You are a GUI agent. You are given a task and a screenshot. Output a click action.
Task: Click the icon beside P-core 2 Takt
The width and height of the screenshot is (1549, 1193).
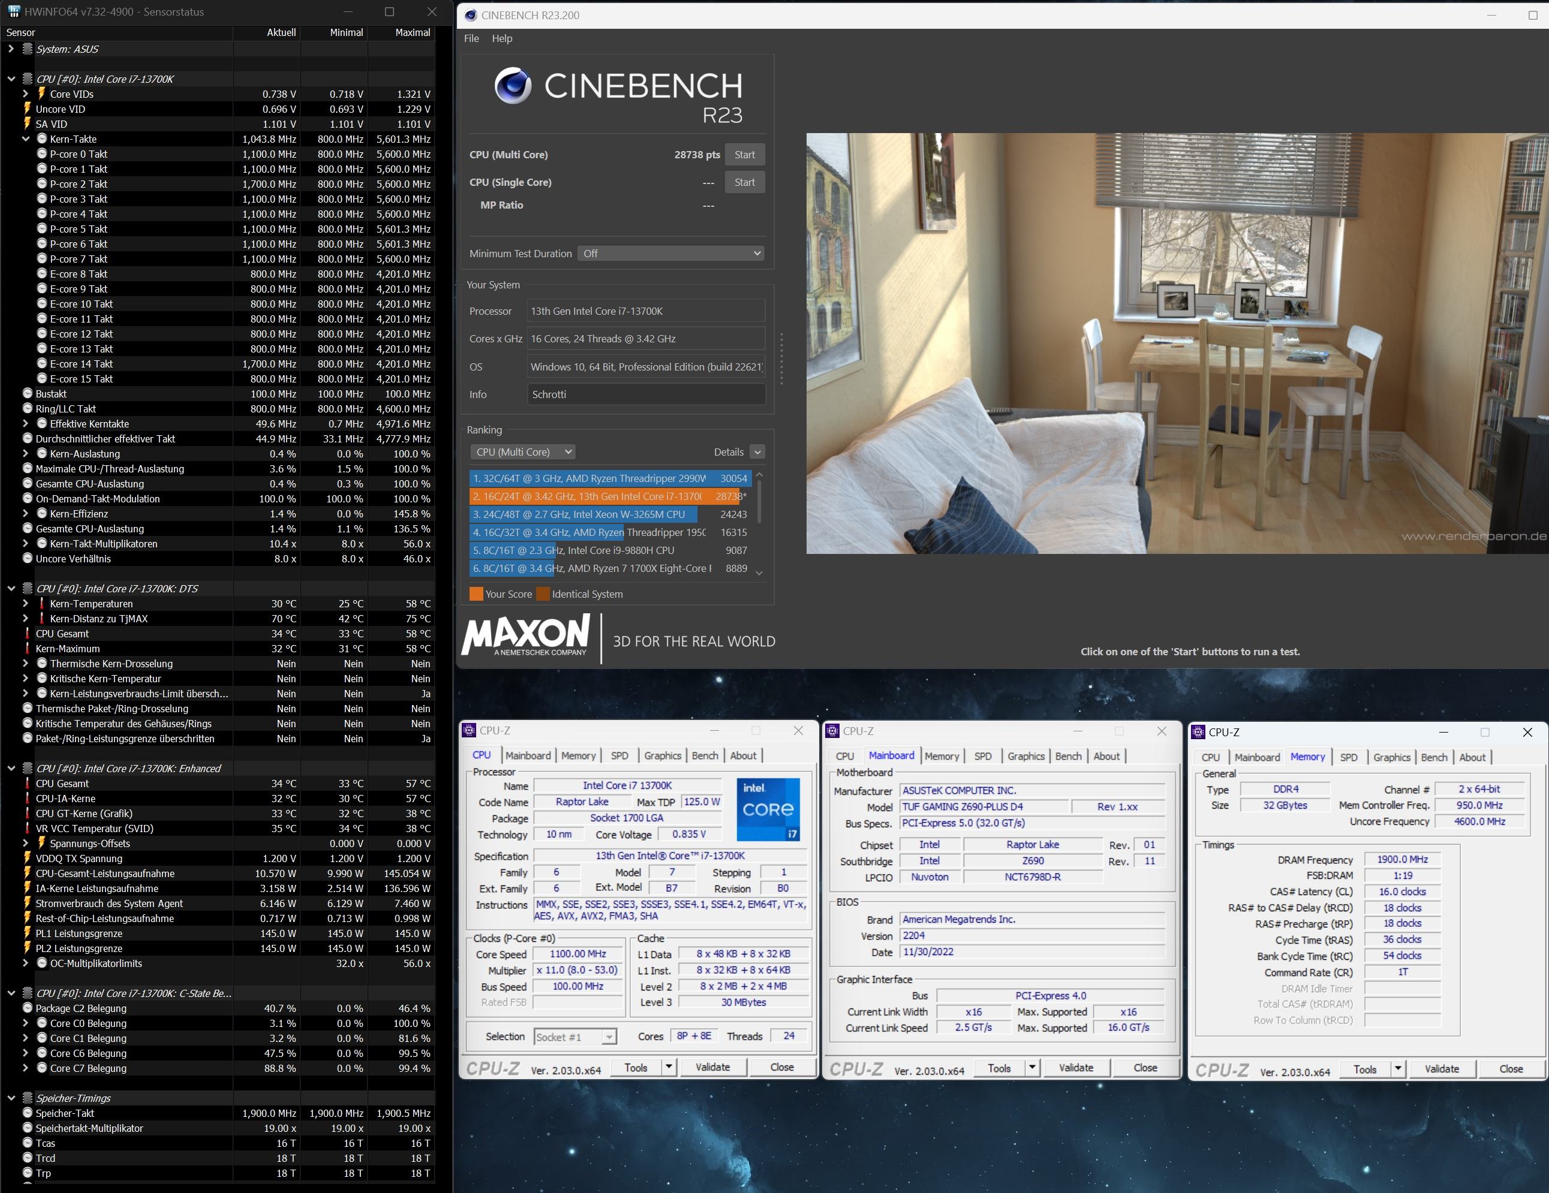pyautogui.click(x=42, y=183)
